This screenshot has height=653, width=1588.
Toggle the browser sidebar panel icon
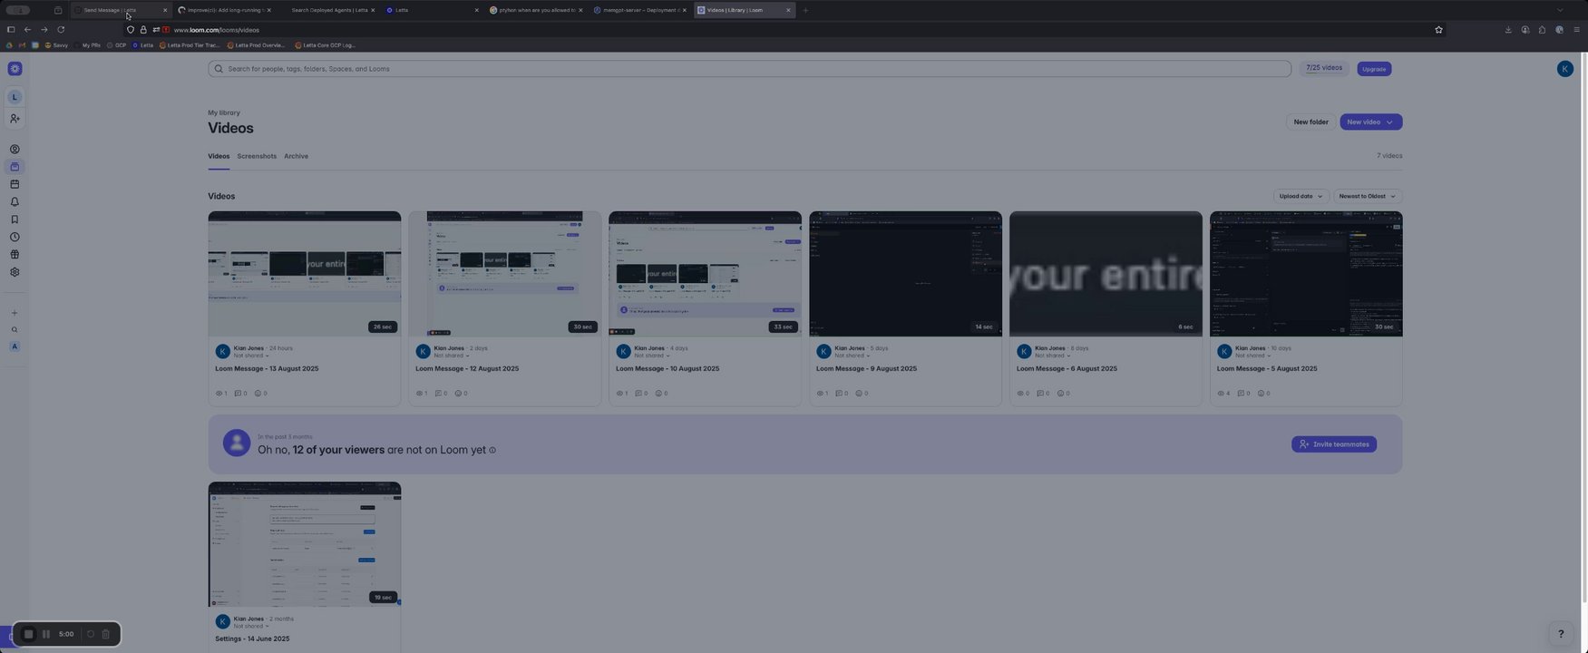coord(11,30)
